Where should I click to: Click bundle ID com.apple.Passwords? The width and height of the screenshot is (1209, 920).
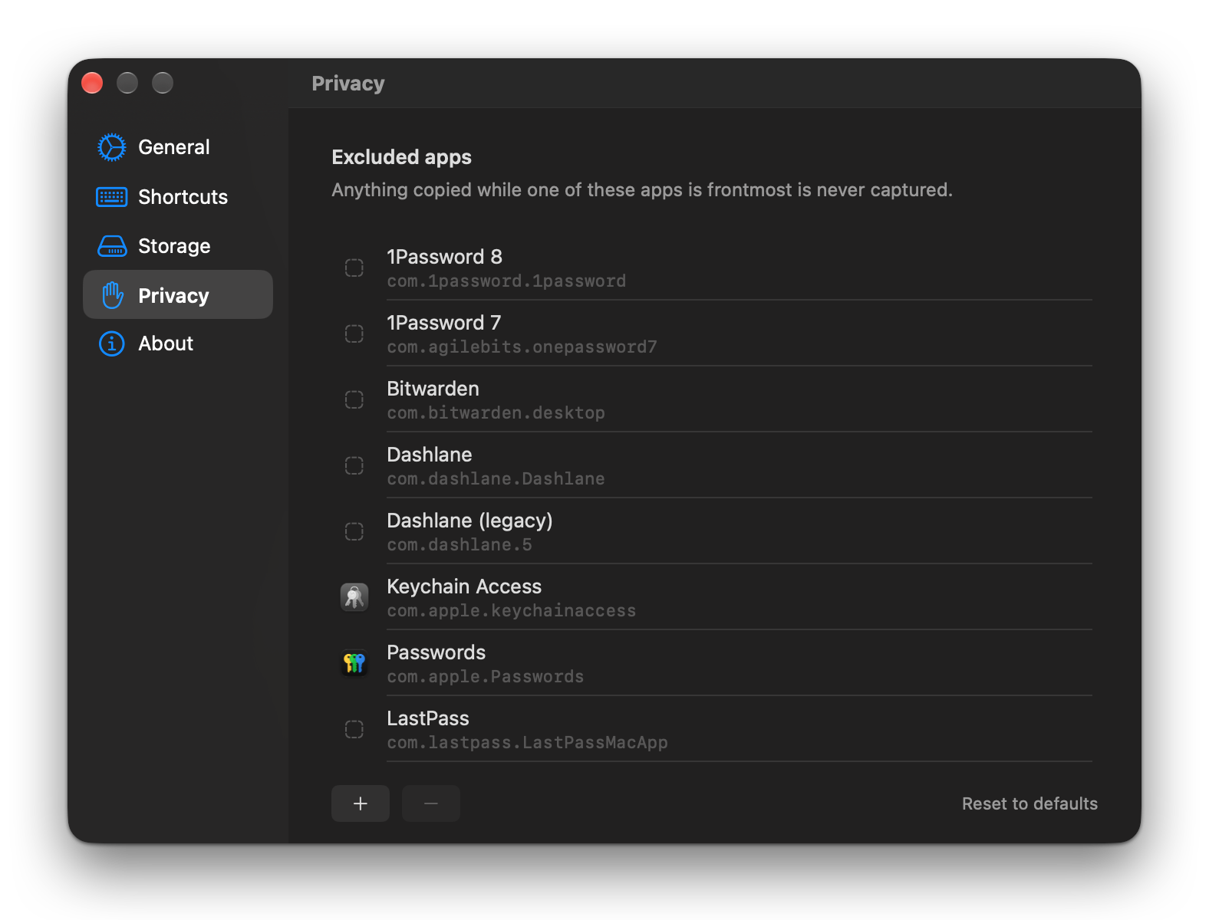point(486,677)
